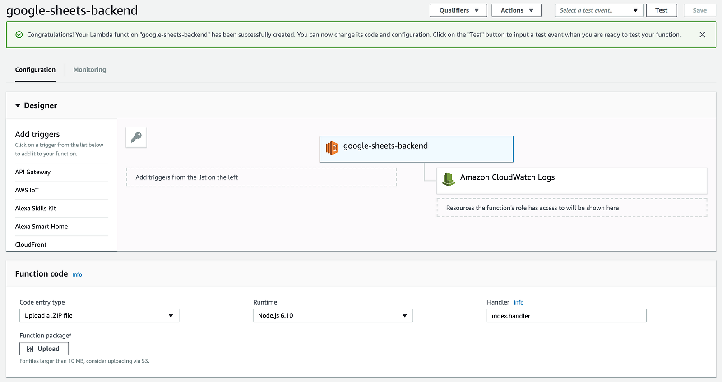Click the Save button
722x382 pixels.
(699, 10)
